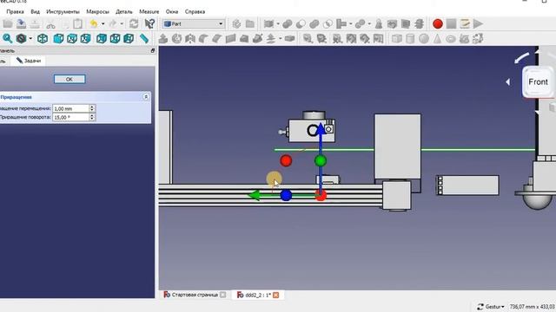Viewport: 556px width, 312px height.
Task: Open the Деталь menu
Action: pos(123,11)
